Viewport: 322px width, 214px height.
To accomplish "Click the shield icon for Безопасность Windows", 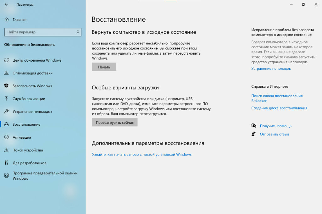I will pos(6,85).
